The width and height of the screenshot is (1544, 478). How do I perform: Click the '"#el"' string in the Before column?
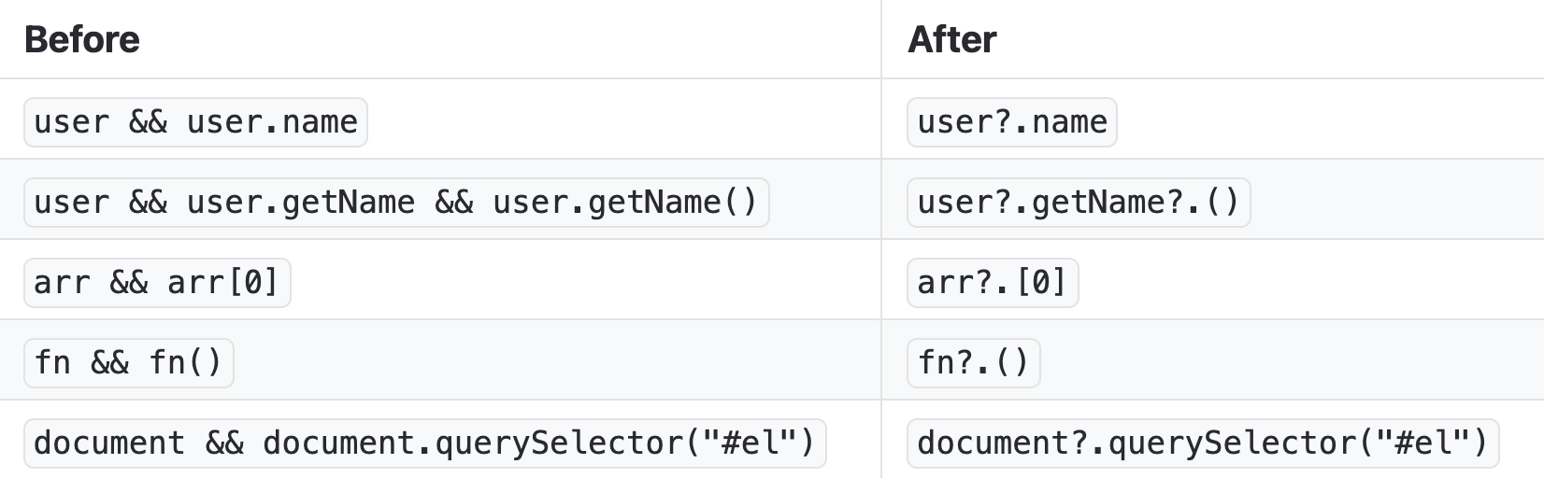click(750, 443)
